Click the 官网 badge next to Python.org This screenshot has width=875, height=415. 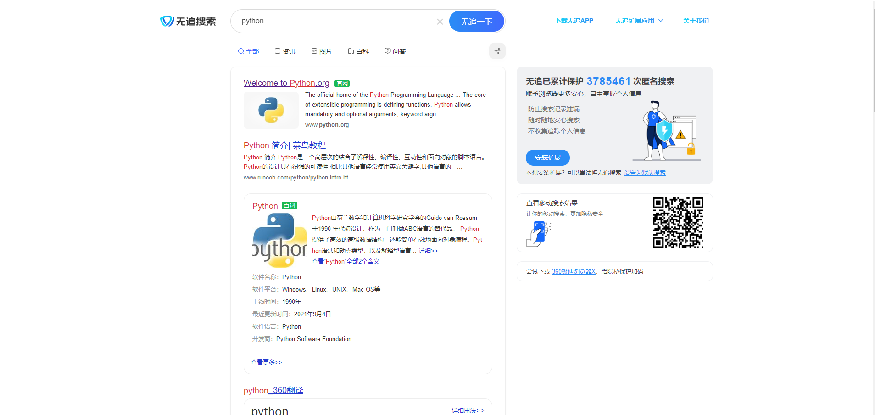click(341, 83)
